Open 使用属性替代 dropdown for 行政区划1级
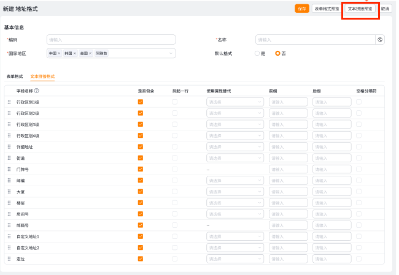 (235, 102)
